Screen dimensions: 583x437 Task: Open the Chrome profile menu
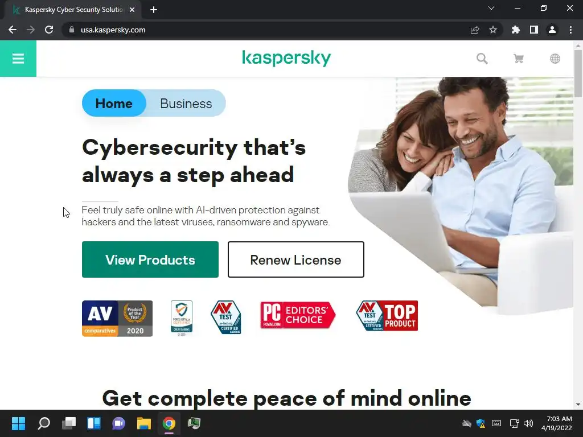coord(552,30)
